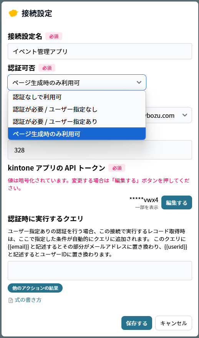
Task: Click the 接続設定 dialog title
Action: click(37, 13)
